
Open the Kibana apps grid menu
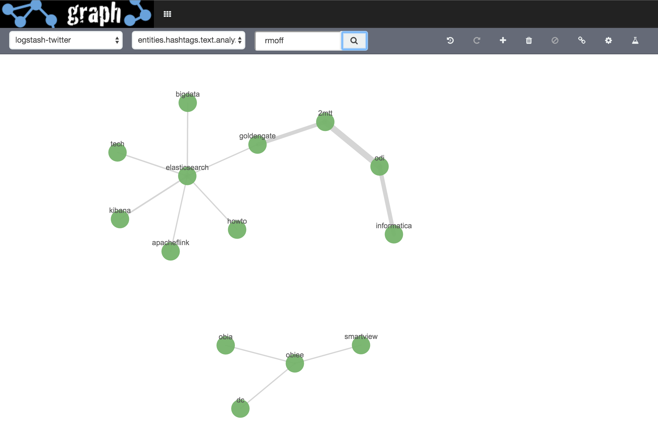click(x=167, y=14)
